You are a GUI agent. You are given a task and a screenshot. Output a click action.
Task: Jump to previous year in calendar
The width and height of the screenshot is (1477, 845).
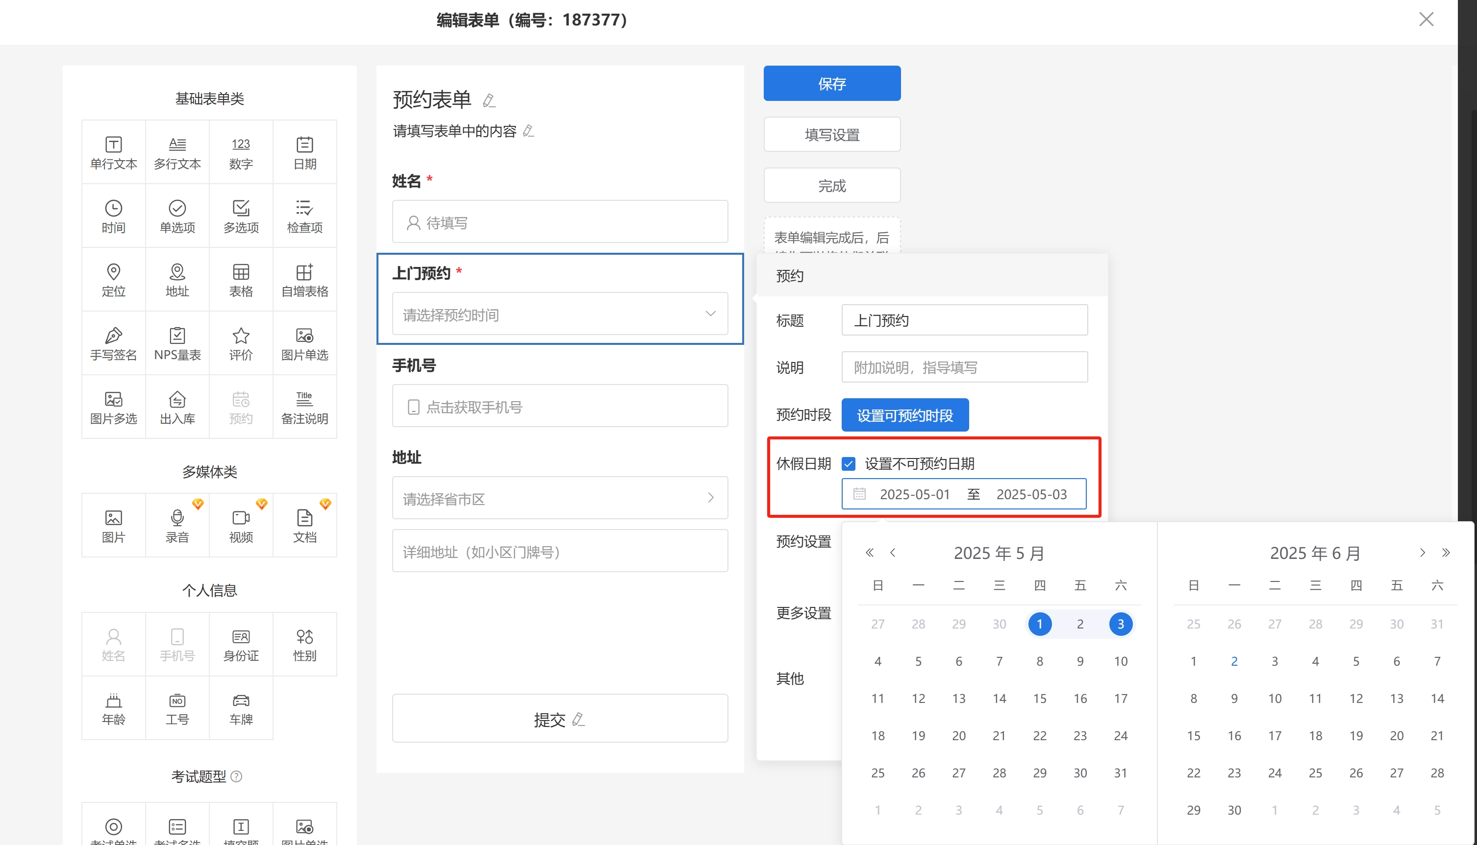869,553
